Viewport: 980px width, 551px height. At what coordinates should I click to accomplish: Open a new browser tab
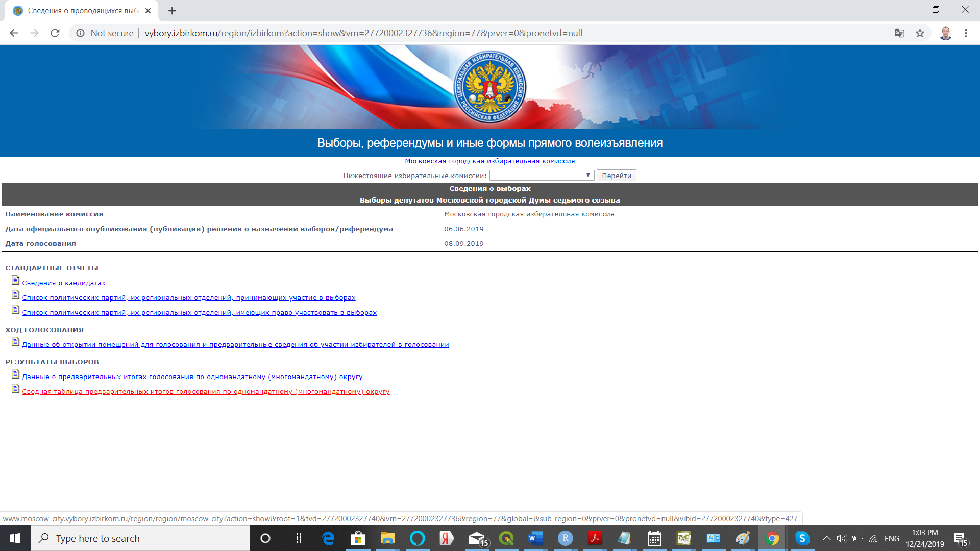pos(172,11)
